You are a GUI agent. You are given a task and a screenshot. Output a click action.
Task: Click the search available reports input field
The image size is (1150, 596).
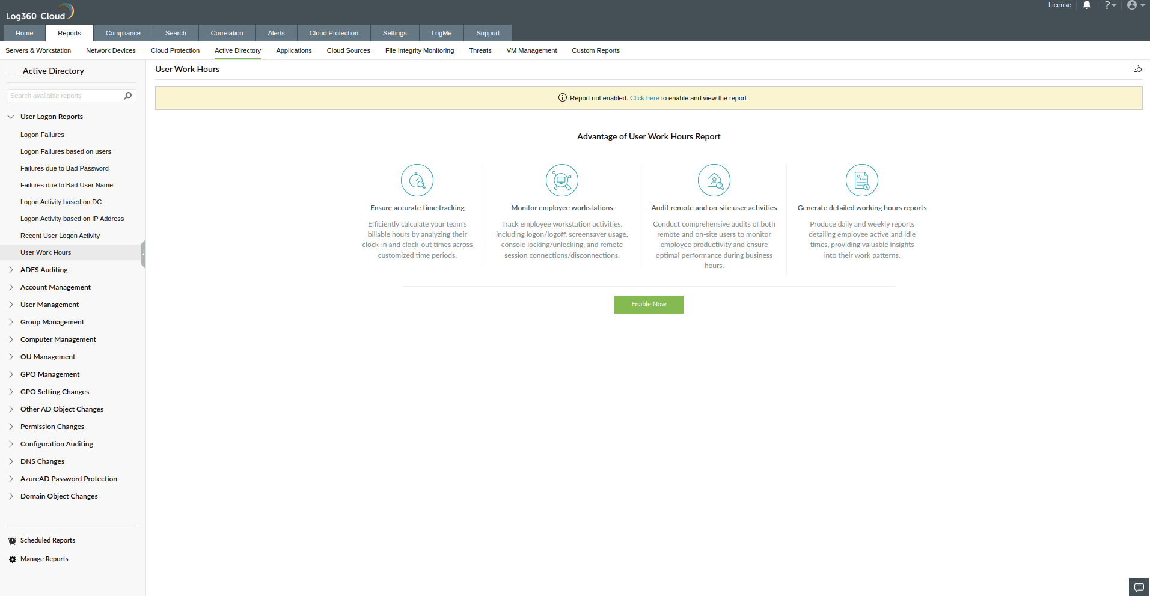pos(63,96)
